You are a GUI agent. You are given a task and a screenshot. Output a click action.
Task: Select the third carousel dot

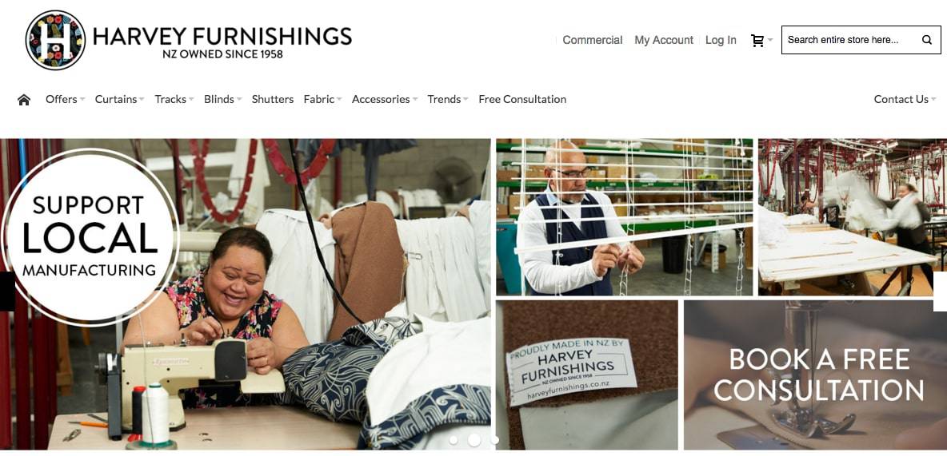click(x=494, y=440)
